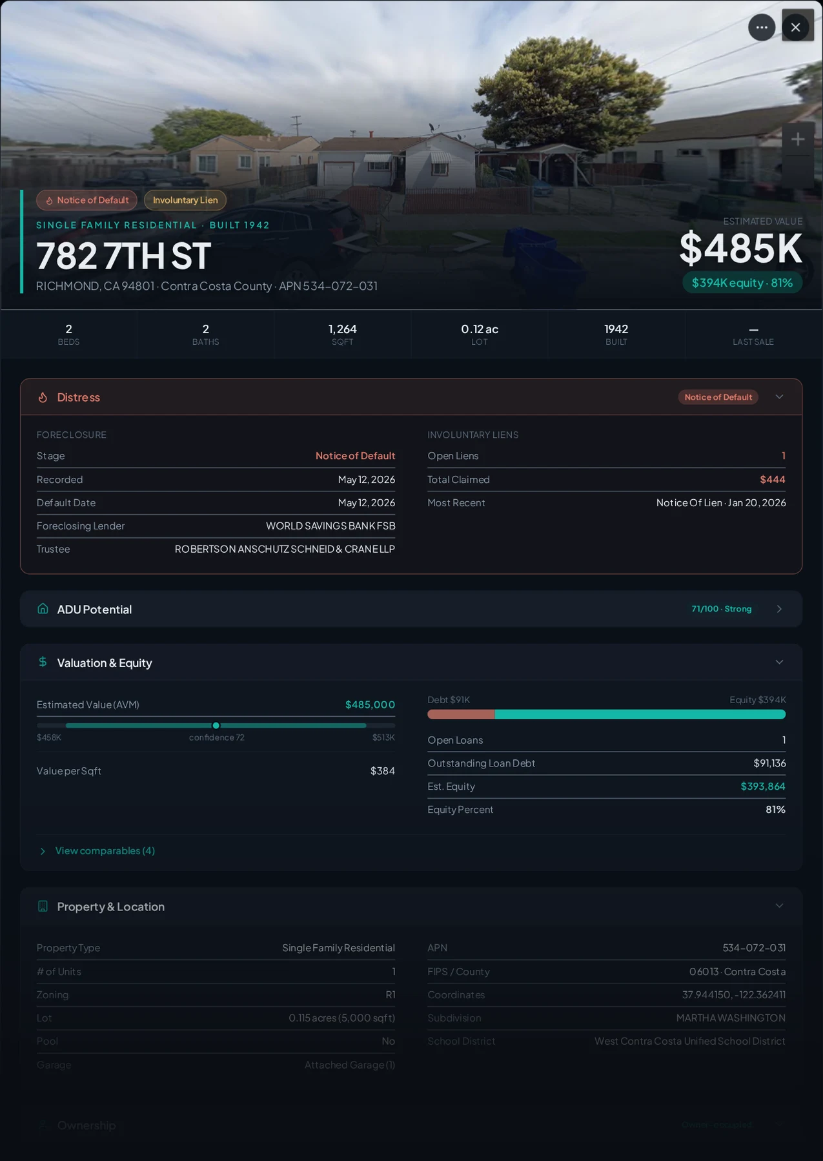
Task: Click the Single Family Residential property type value
Action: pos(338,948)
